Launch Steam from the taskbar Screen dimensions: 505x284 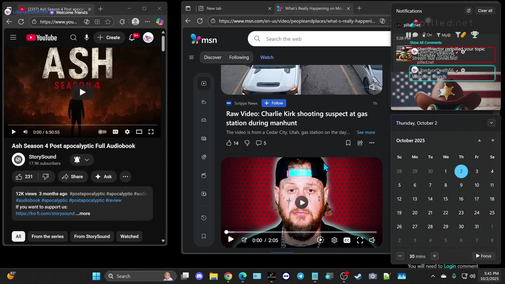[x=358, y=276]
